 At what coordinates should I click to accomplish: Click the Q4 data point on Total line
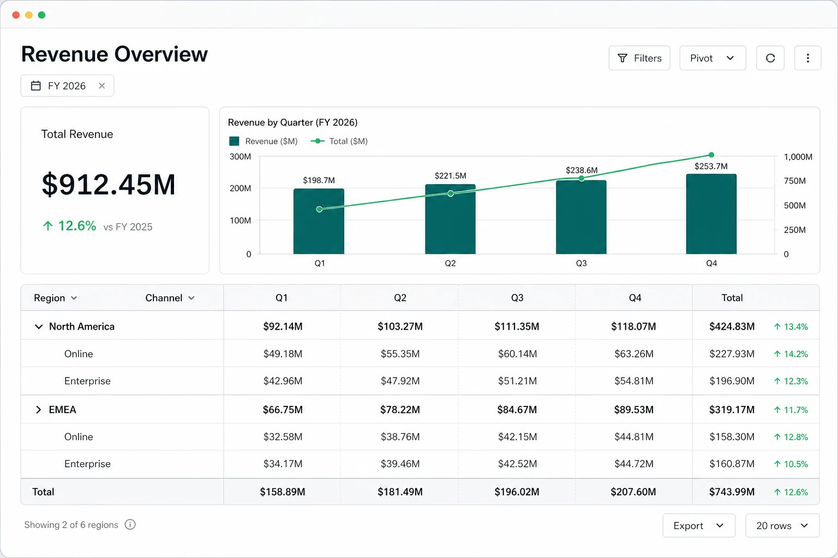click(x=711, y=155)
